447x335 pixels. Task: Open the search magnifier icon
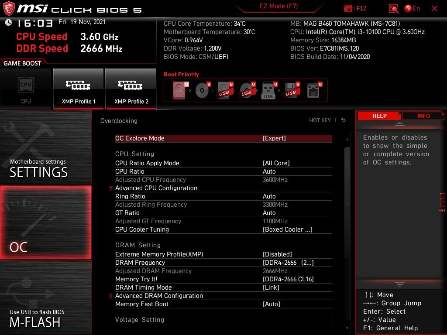click(394, 9)
